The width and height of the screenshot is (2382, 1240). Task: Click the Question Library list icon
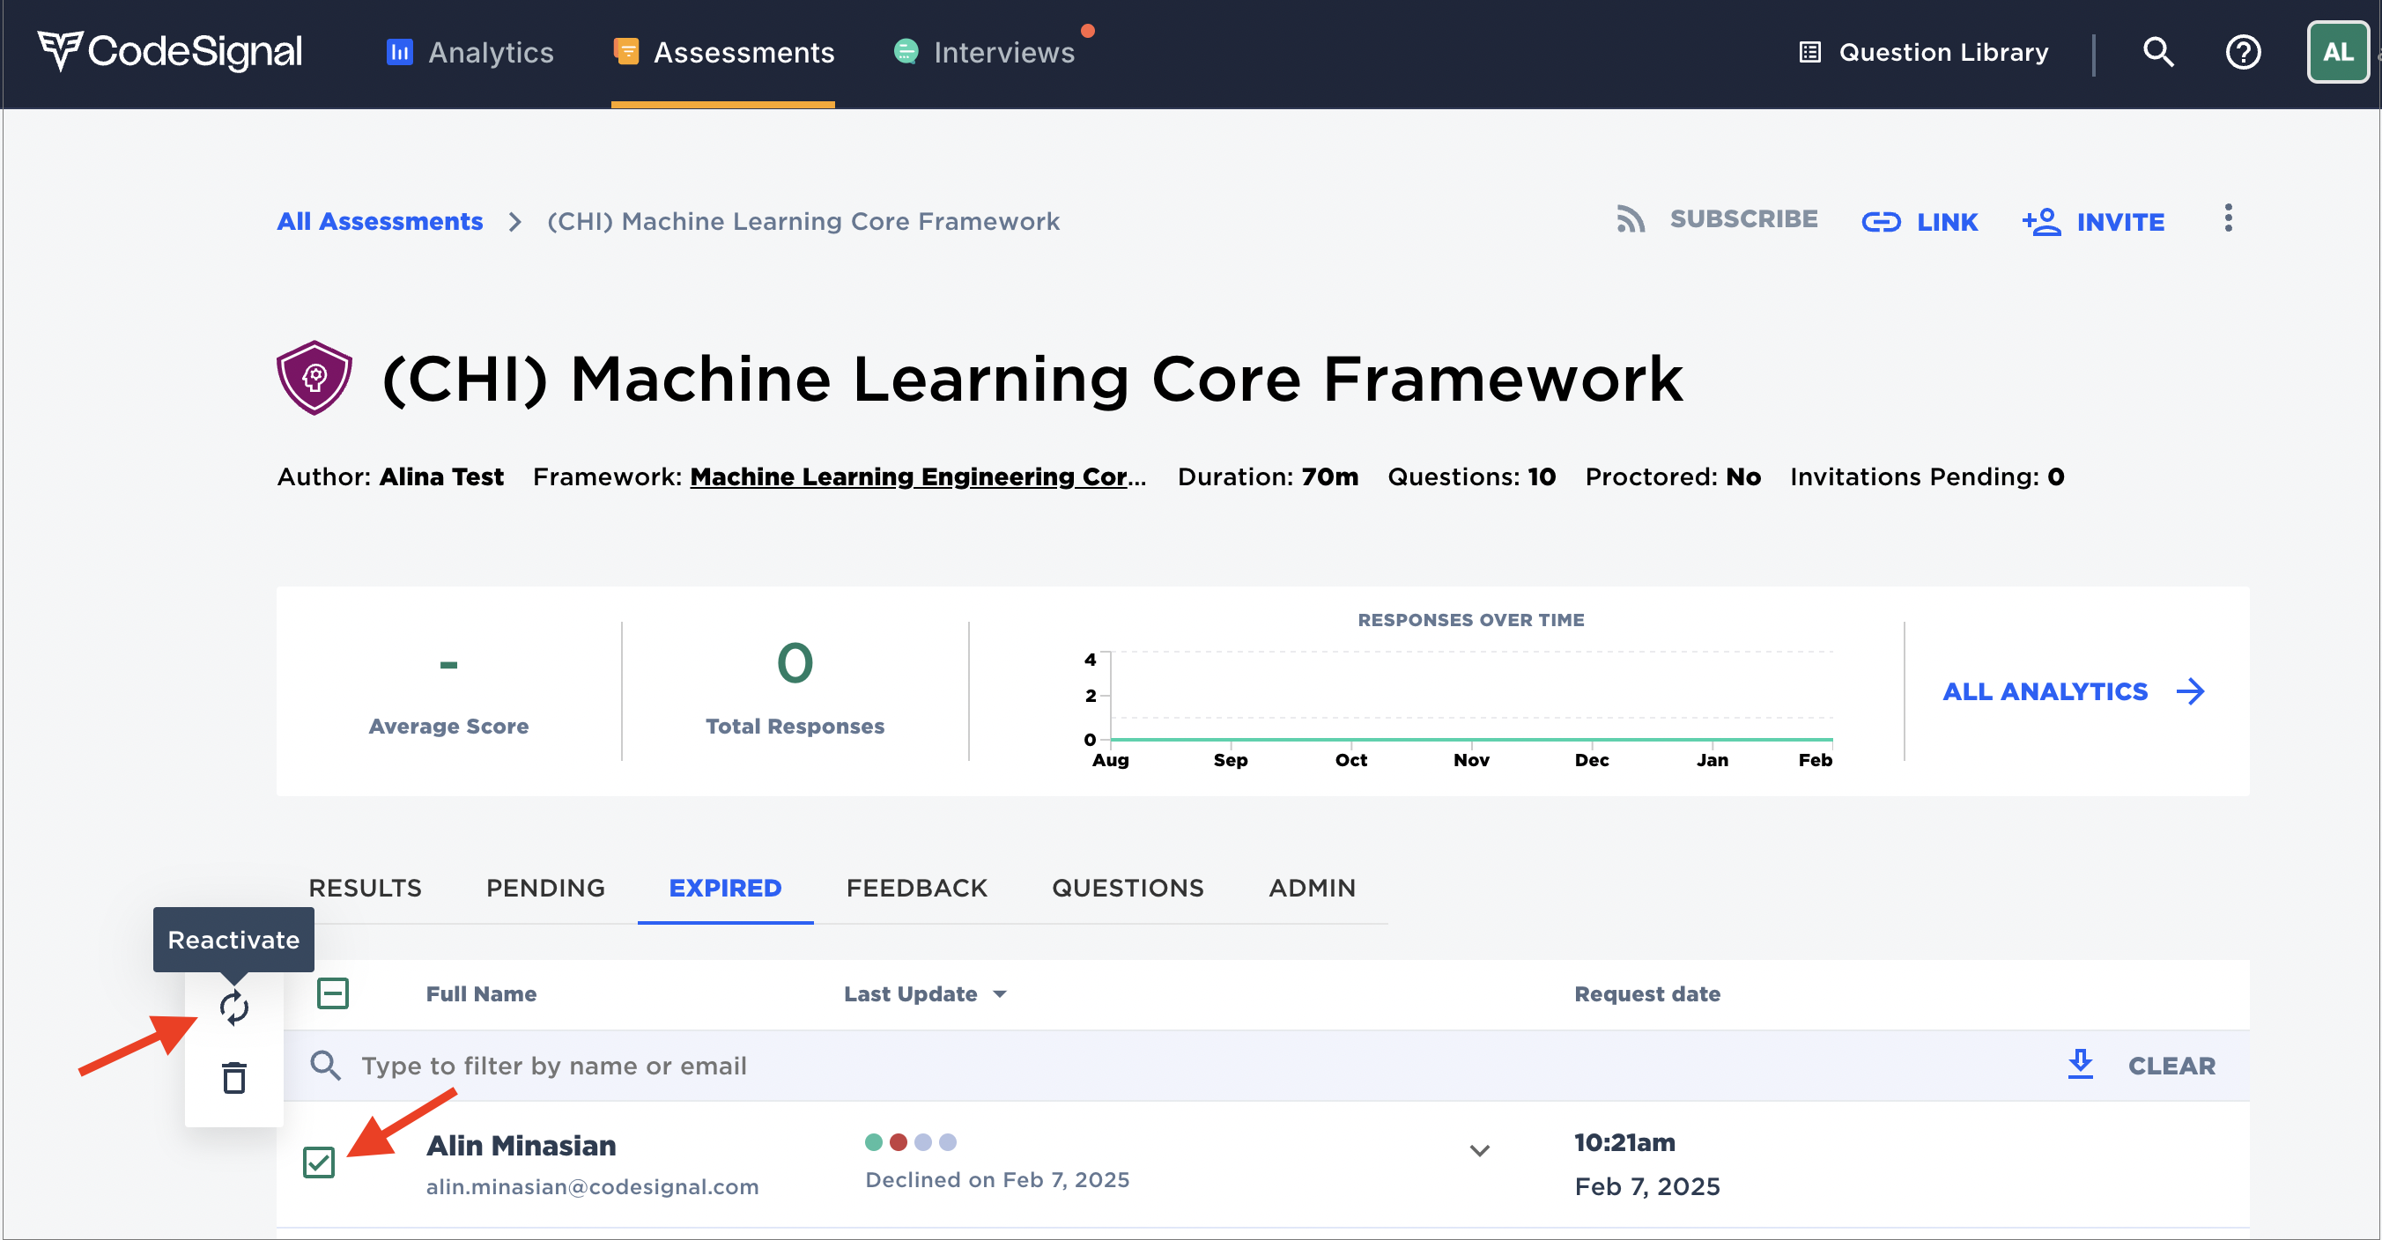click(x=1809, y=53)
